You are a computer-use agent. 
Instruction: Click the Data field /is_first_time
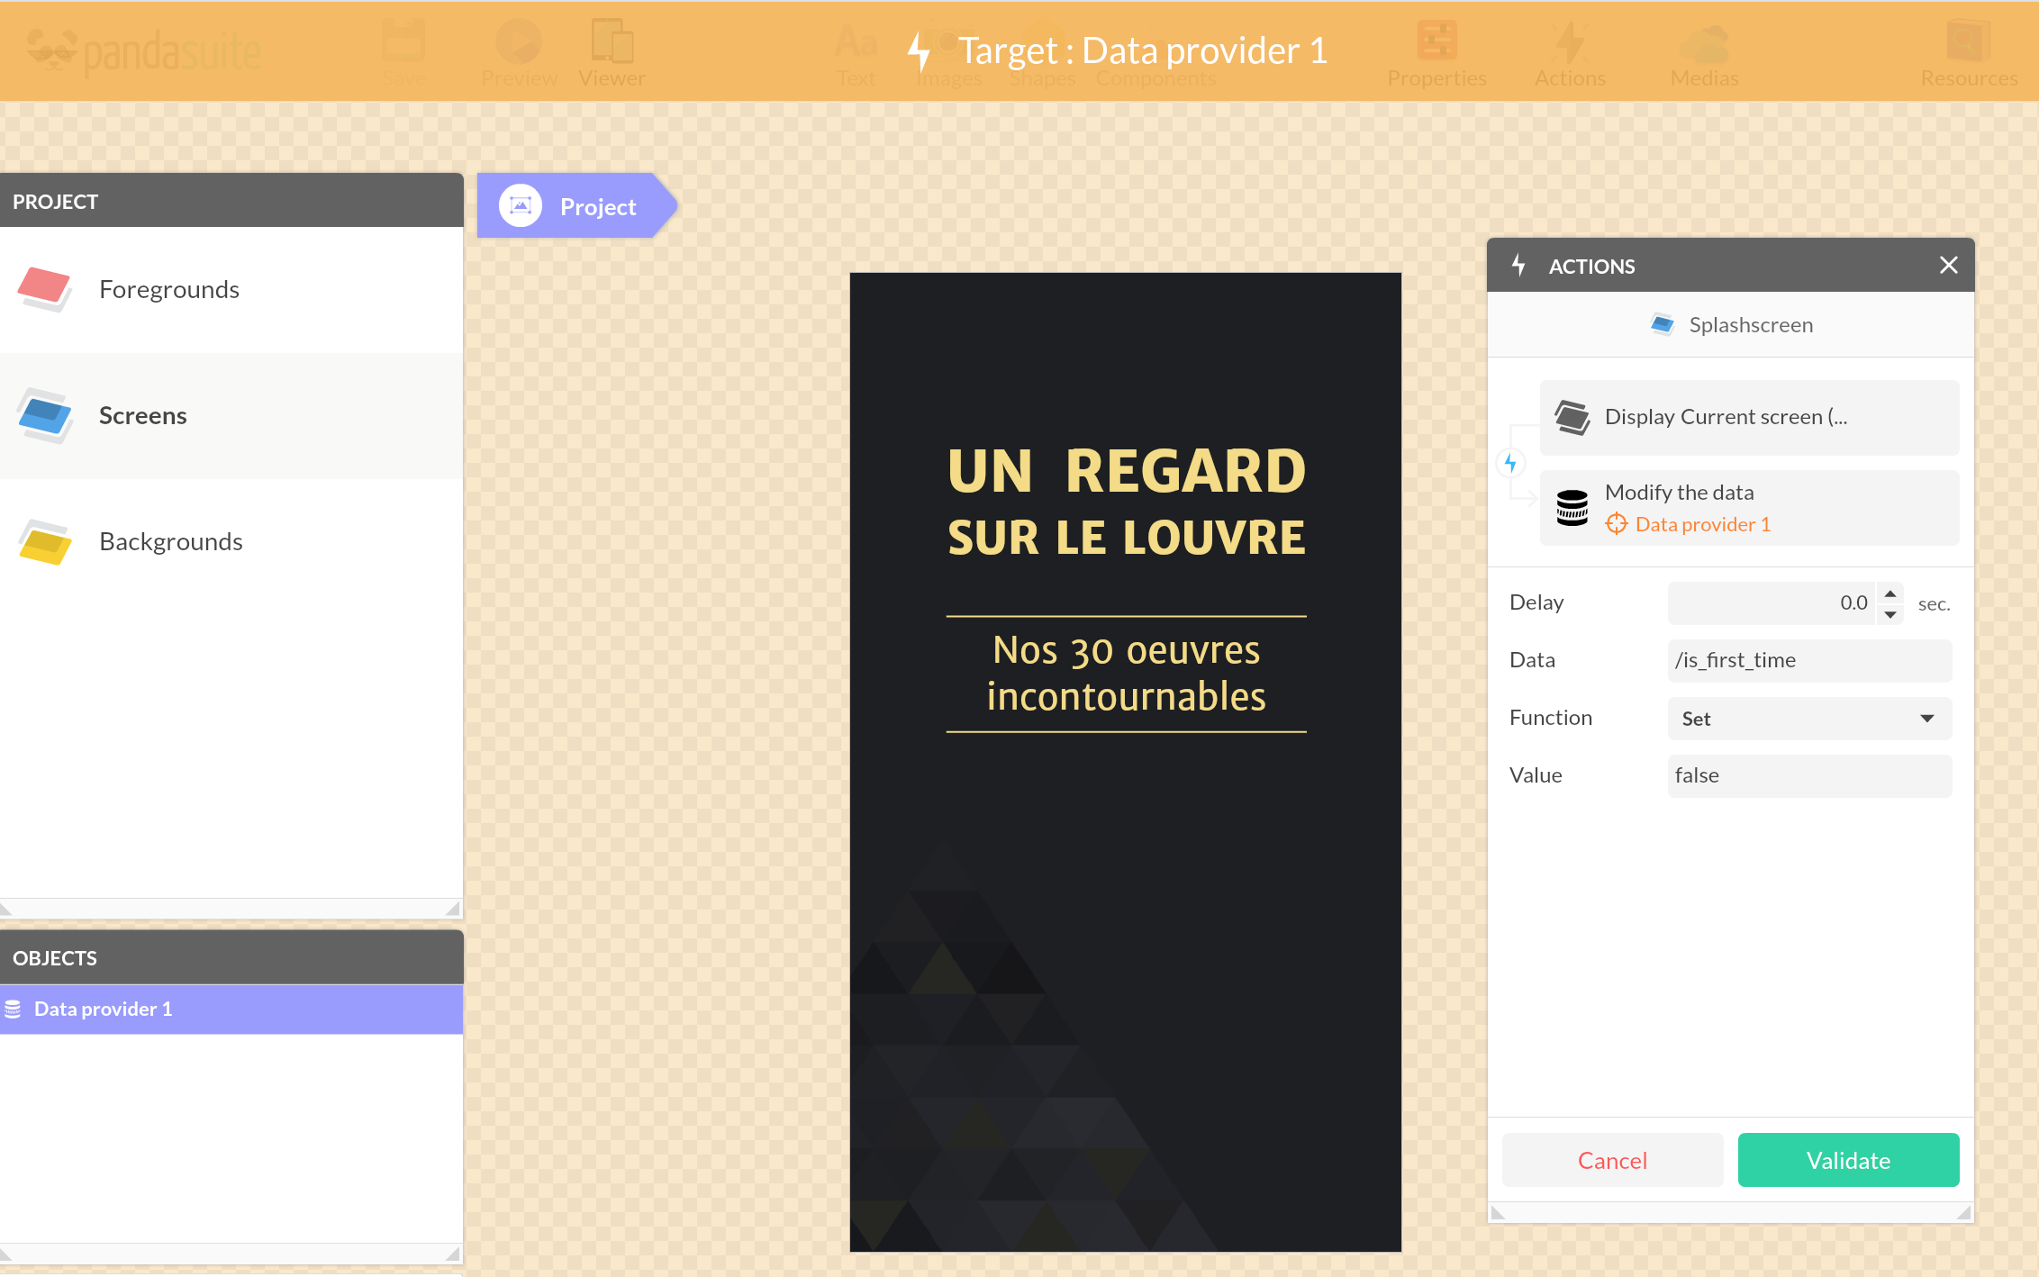pyautogui.click(x=1809, y=660)
